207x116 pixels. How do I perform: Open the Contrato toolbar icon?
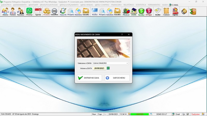point(166,12)
